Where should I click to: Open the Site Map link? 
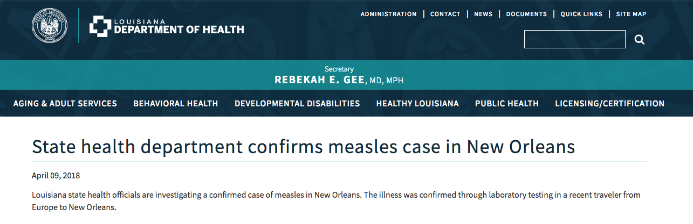[x=631, y=15]
